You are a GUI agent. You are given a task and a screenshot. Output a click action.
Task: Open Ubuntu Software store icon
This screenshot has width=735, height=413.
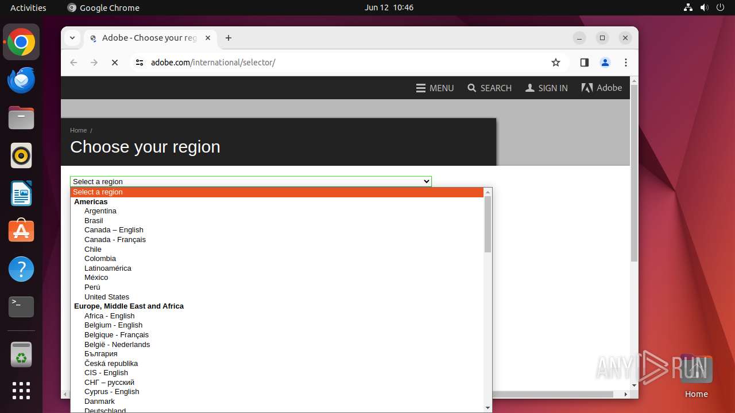[21, 231]
